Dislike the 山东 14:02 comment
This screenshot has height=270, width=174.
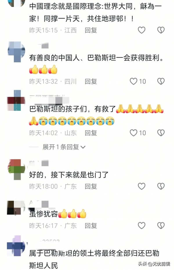[x=161, y=133]
